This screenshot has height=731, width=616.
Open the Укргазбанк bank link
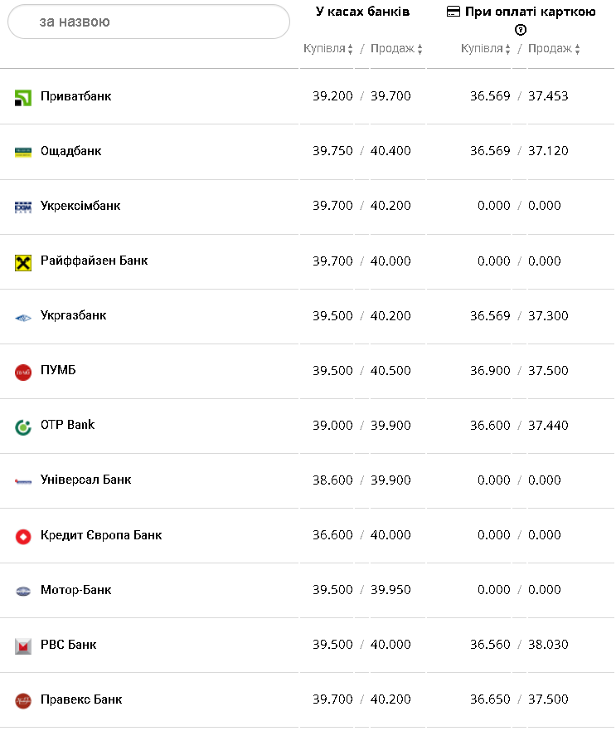(x=74, y=315)
